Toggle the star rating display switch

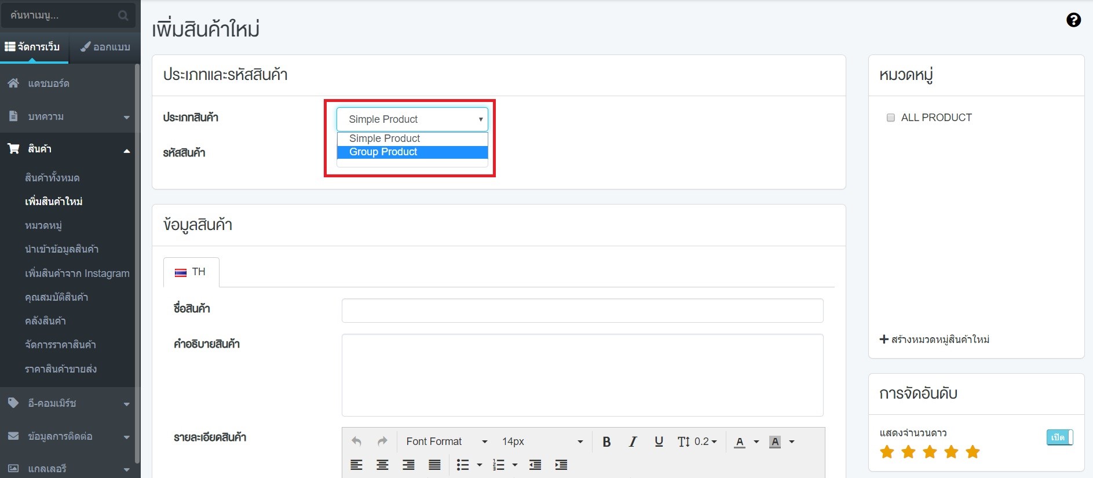(x=1059, y=437)
